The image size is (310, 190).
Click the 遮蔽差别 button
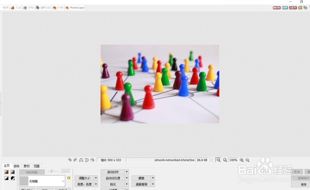[x=141, y=184]
